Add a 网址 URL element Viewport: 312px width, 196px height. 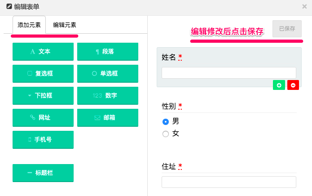click(43, 117)
